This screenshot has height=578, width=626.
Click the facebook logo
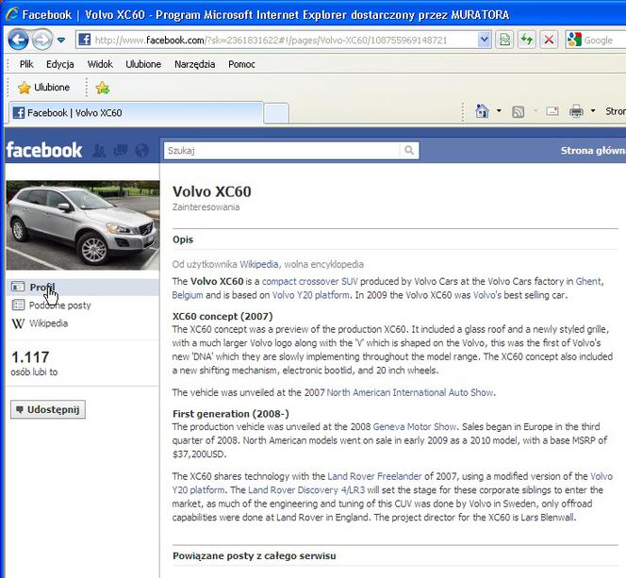(x=44, y=151)
